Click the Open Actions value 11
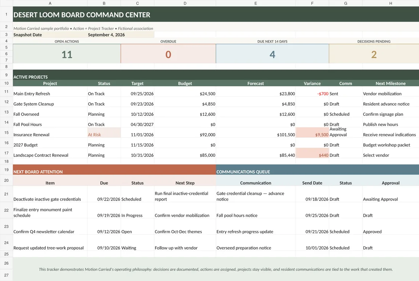This screenshot has width=419, height=281. [x=67, y=54]
